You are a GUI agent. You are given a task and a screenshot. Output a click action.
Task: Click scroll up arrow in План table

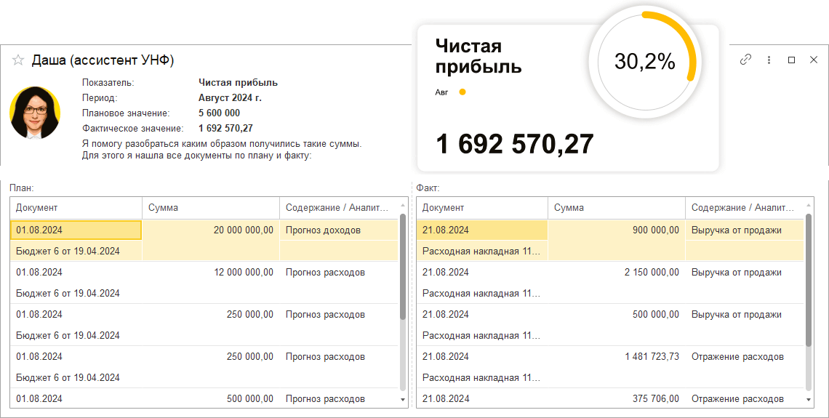coord(403,207)
